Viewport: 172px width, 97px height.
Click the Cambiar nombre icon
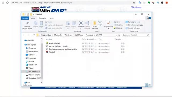(x=87, y=23)
